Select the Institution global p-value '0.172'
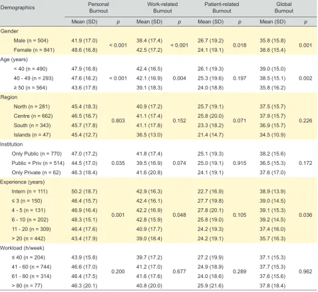 click(x=305, y=163)
